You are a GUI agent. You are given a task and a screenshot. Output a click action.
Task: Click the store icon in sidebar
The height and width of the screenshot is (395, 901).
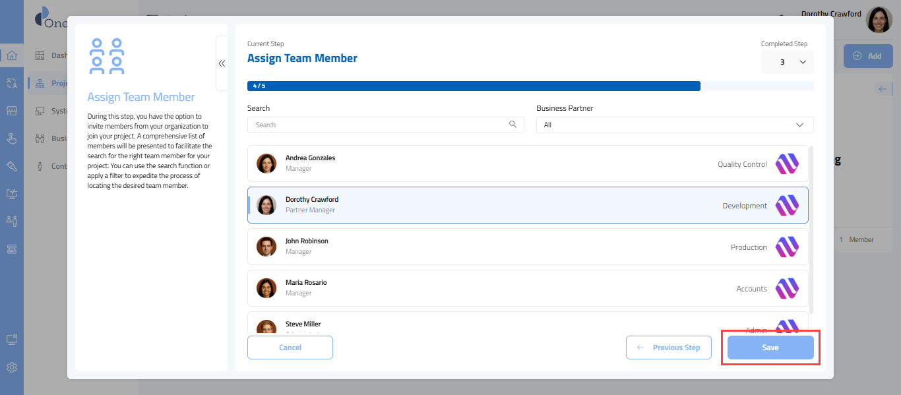(11, 111)
